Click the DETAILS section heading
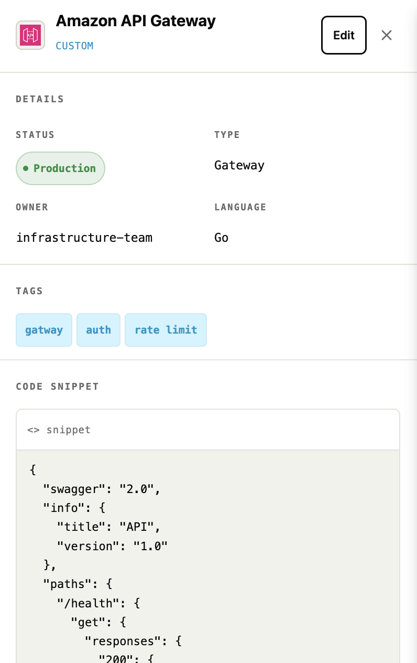The height and width of the screenshot is (663, 417). point(40,99)
